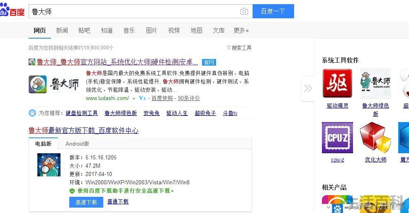Open the 90条评价 link

(189, 98)
